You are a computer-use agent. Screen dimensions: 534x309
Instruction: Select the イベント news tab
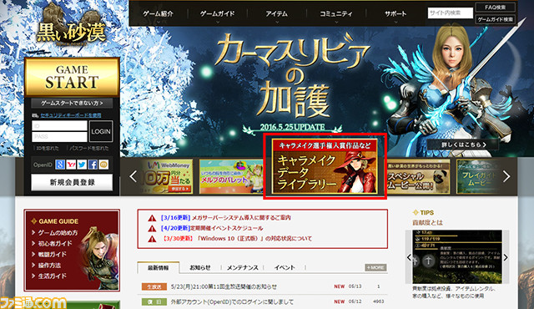click(285, 268)
